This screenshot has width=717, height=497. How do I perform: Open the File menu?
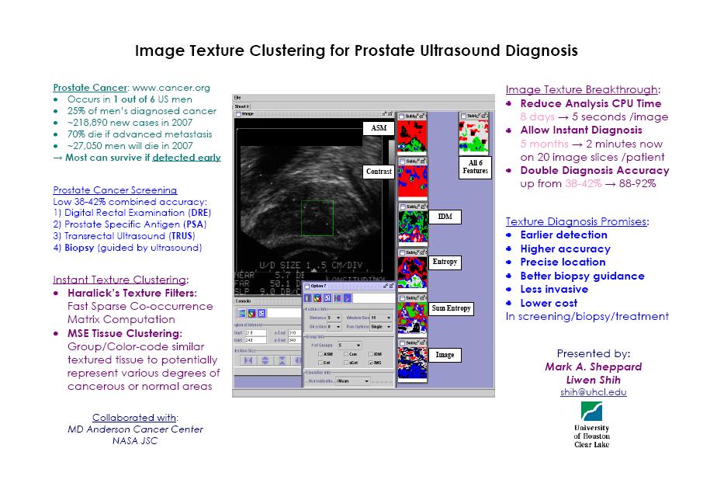(237, 98)
